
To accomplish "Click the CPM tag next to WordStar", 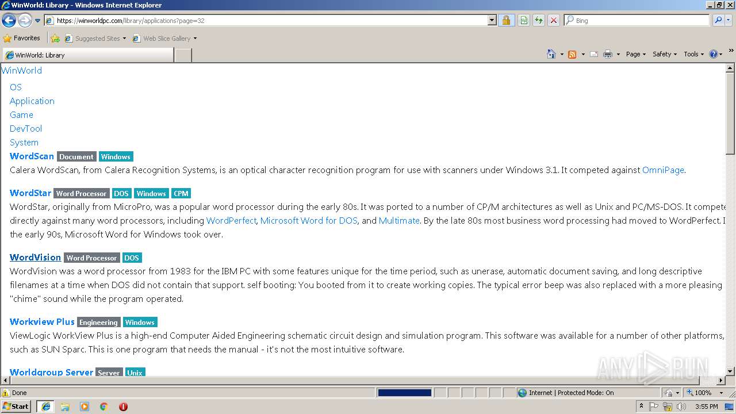I will (x=181, y=194).
